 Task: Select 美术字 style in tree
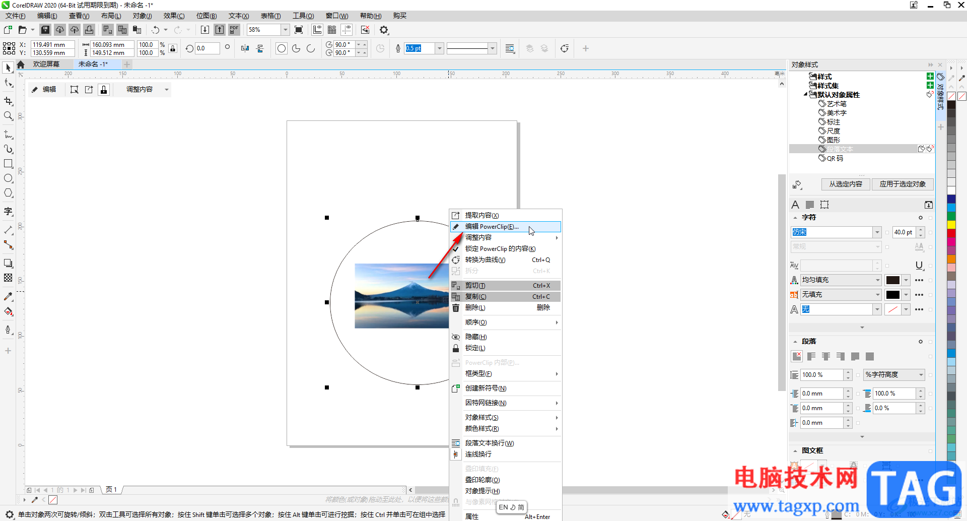[x=836, y=113]
